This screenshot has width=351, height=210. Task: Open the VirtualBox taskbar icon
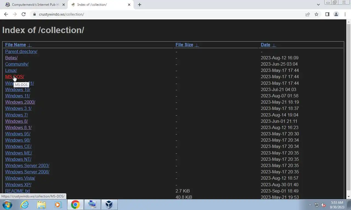pyautogui.click(x=109, y=205)
